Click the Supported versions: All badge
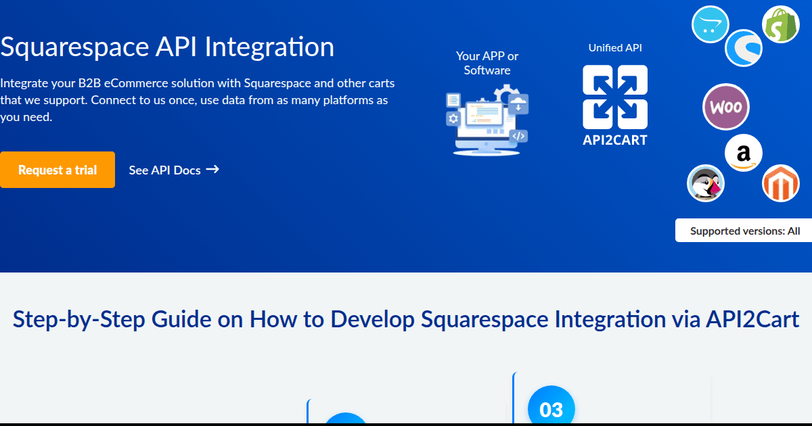 coord(744,231)
